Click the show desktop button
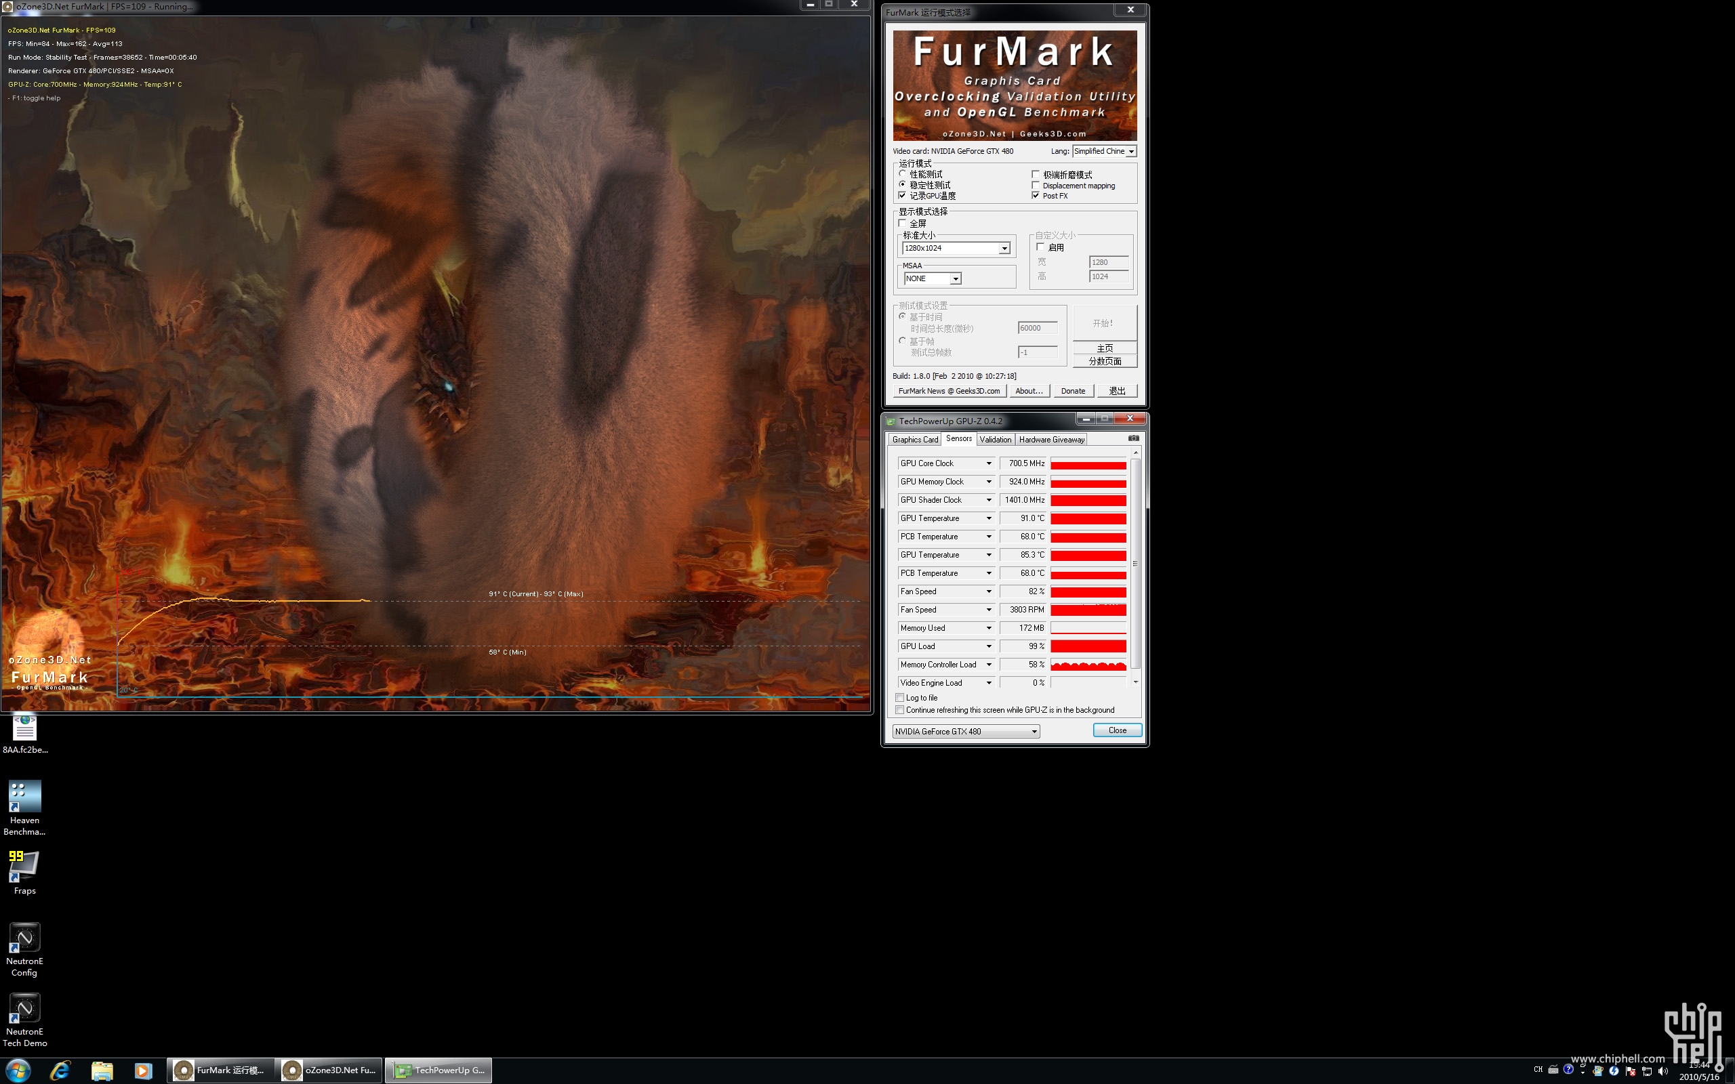Image resolution: width=1735 pixels, height=1084 pixels. coord(1730,1071)
